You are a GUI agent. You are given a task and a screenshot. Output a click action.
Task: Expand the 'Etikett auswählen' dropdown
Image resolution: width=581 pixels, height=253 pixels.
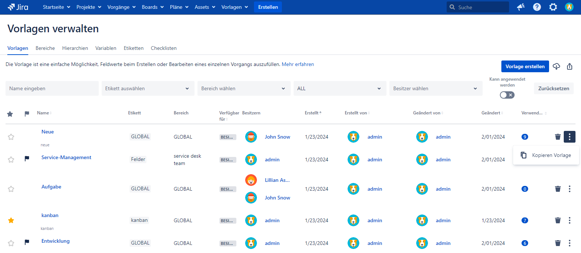coord(148,88)
